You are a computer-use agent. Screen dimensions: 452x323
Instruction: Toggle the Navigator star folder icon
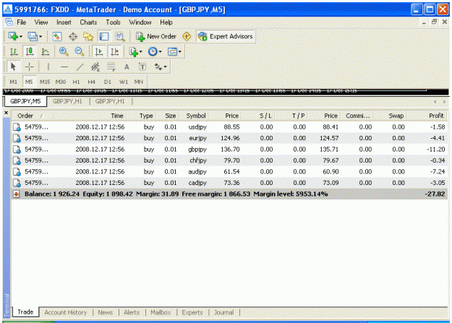point(88,37)
